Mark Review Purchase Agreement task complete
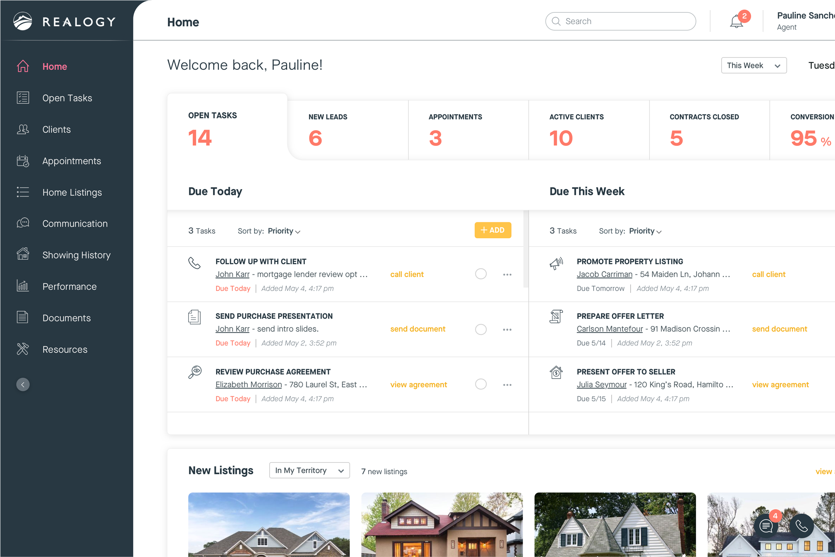 [x=481, y=384]
